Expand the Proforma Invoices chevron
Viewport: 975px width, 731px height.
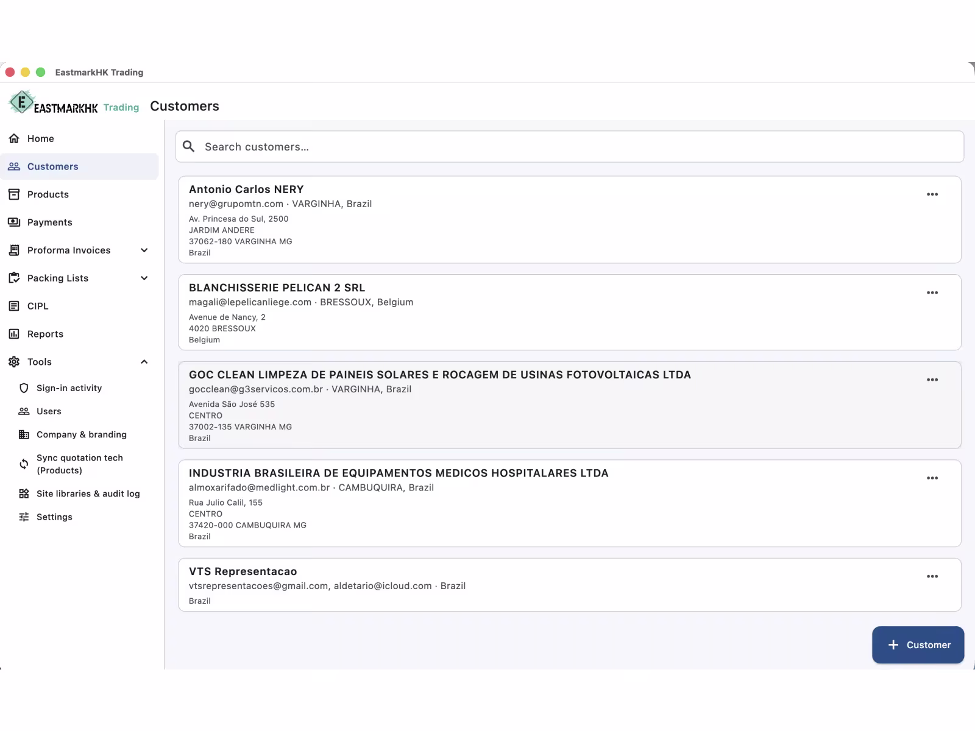pos(144,250)
